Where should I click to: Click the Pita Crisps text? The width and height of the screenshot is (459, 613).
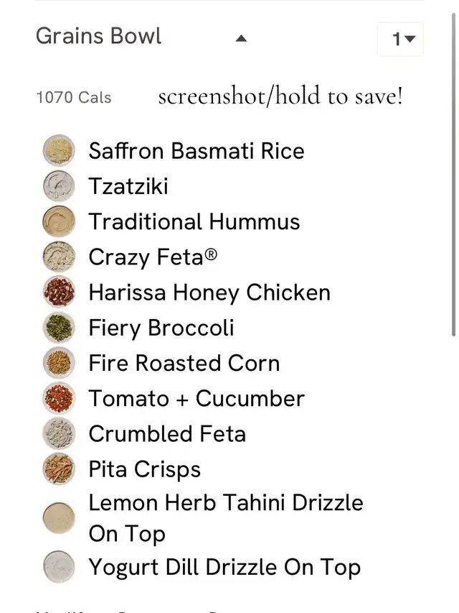click(x=144, y=469)
